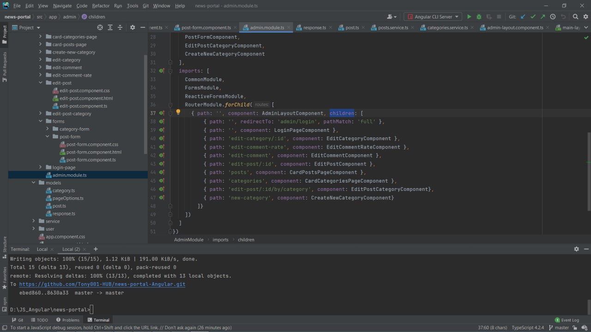Image resolution: width=591 pixels, height=332 pixels.
Task: Click the Git Push arrow icon
Action: [543, 17]
